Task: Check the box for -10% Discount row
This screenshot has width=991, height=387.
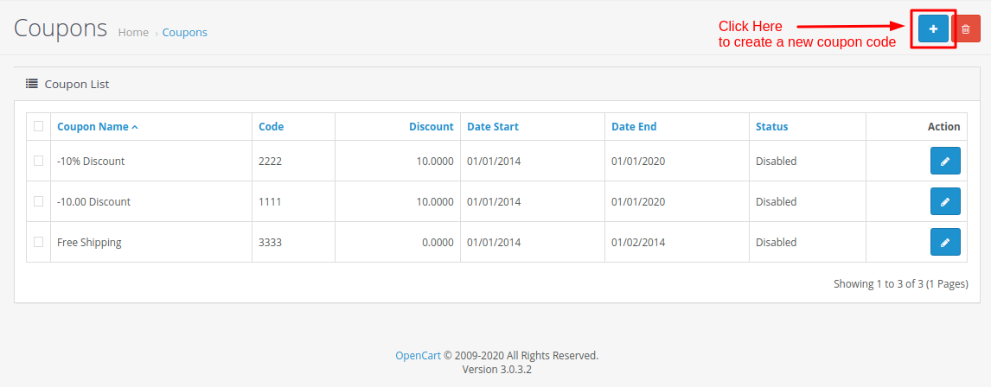Action: tap(39, 161)
